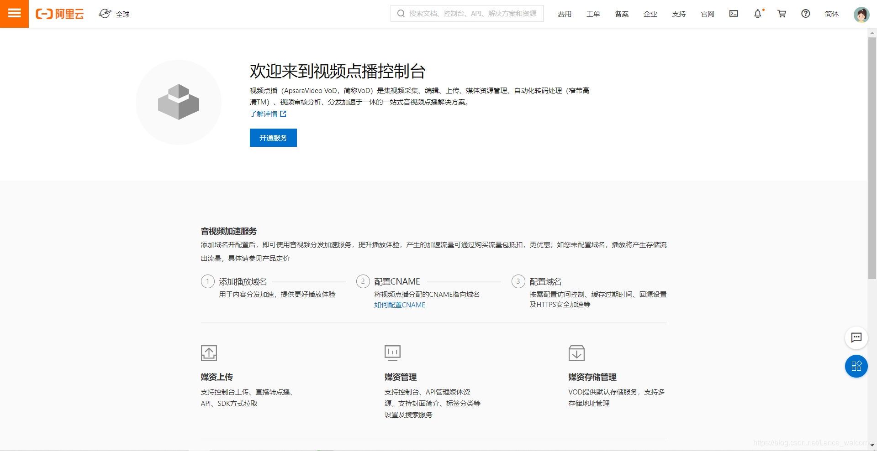Click the 欢迎来到视频点播控制台 title
This screenshot has height=451, width=877.
coord(338,71)
